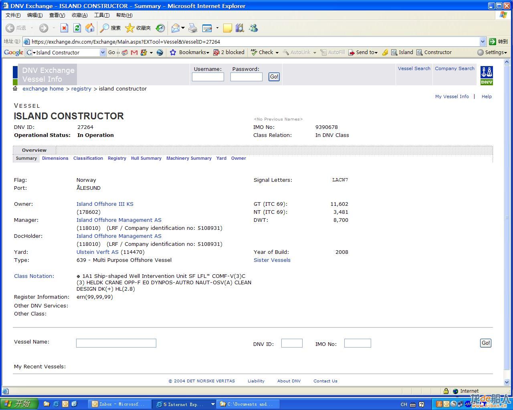Click the Username input field

coord(208,77)
